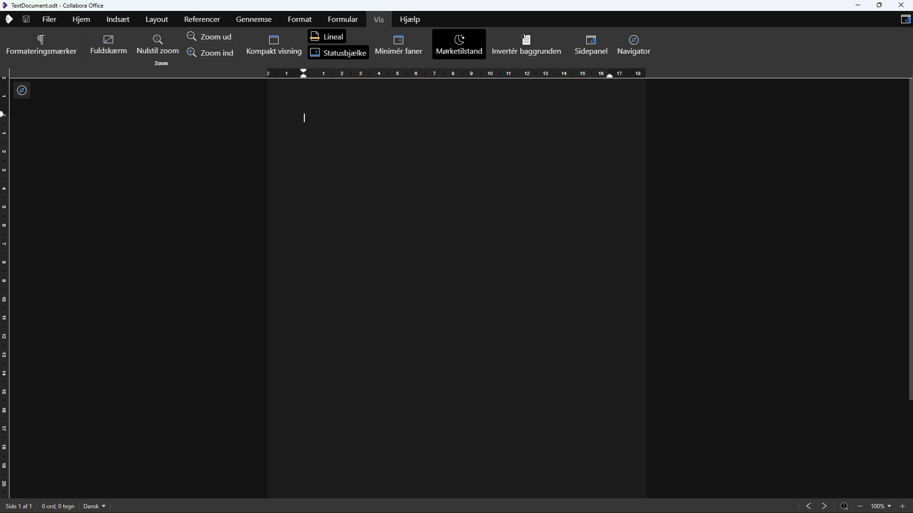This screenshot has width=913, height=513.
Task: Click the save document icon
Action: point(26,19)
